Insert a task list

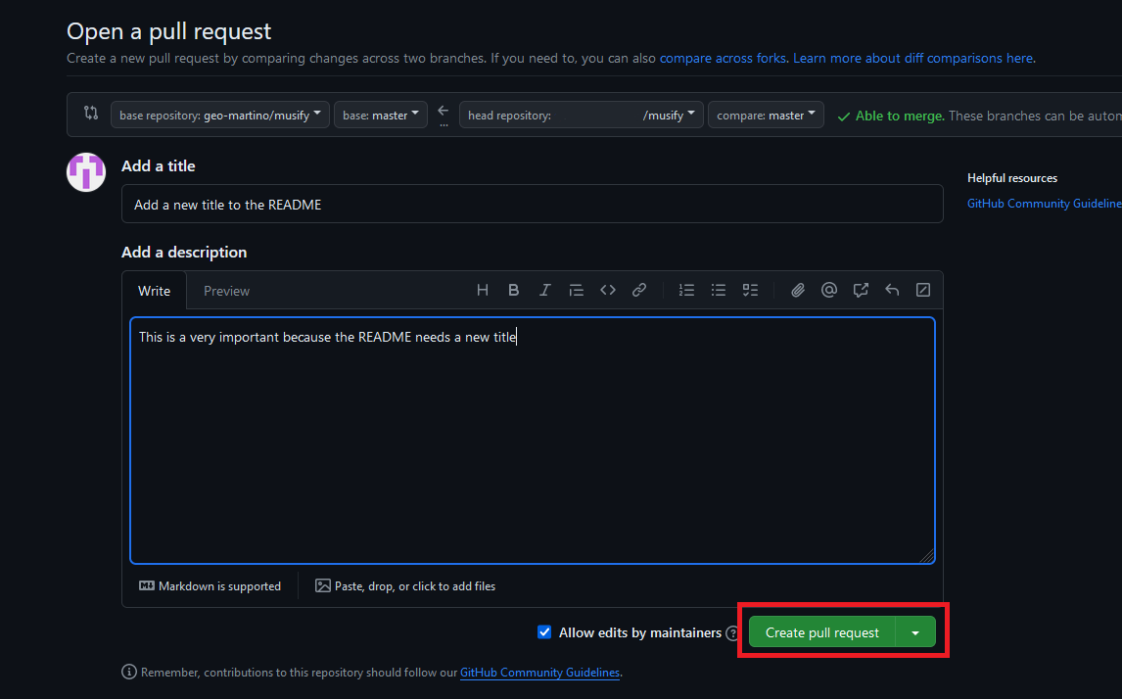pos(750,290)
